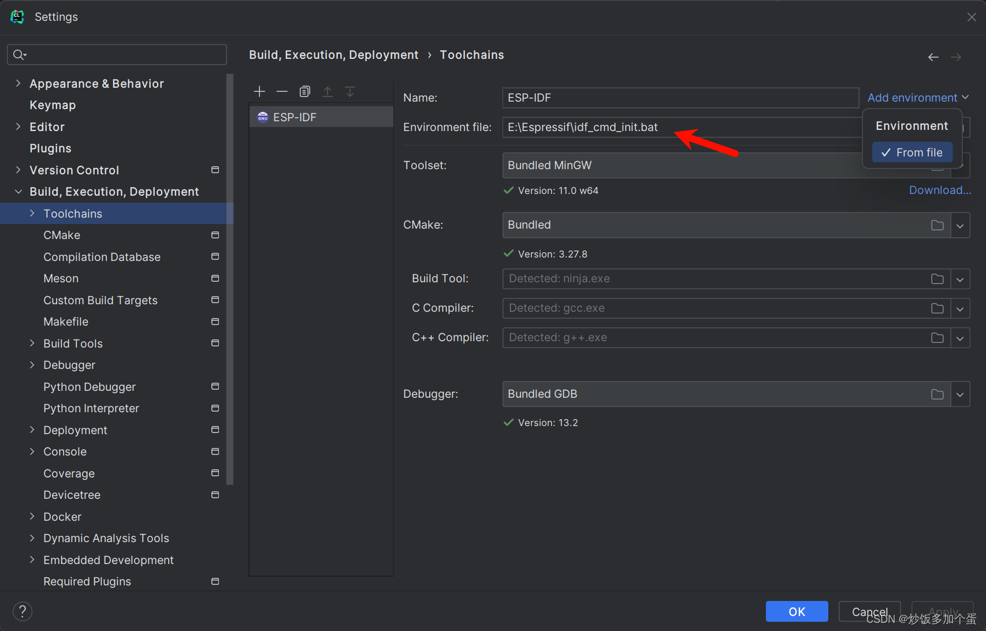Click project-level icon next to Devicetree
The image size is (986, 631).
point(215,495)
